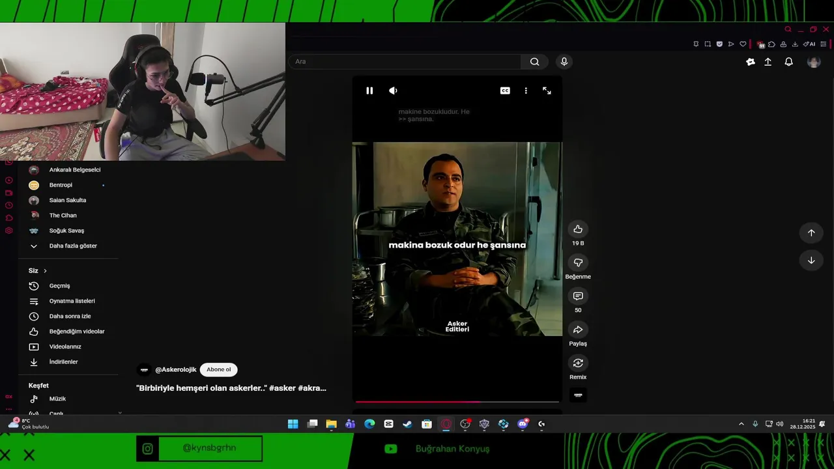This screenshot has height=469, width=834.
Task: Open the YouTube upload arrow icon
Action: click(x=768, y=62)
